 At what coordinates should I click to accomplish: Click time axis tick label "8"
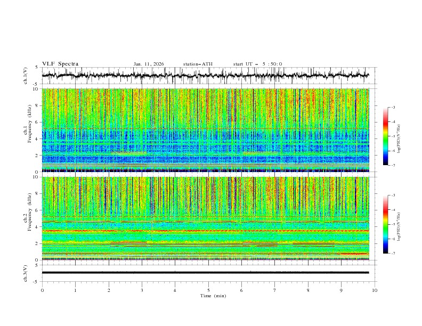[x=308, y=290]
